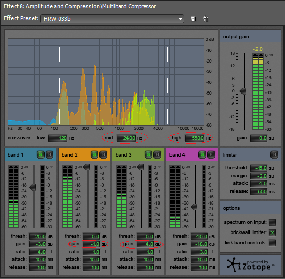The height and width of the screenshot is (279, 285).
Task: Click the mid crossover frequency field
Action: (126, 138)
